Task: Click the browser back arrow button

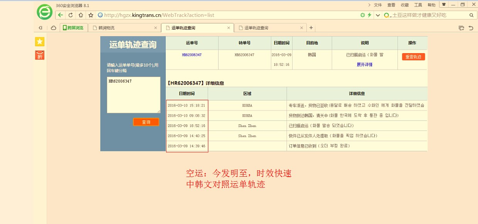Action: [61, 15]
